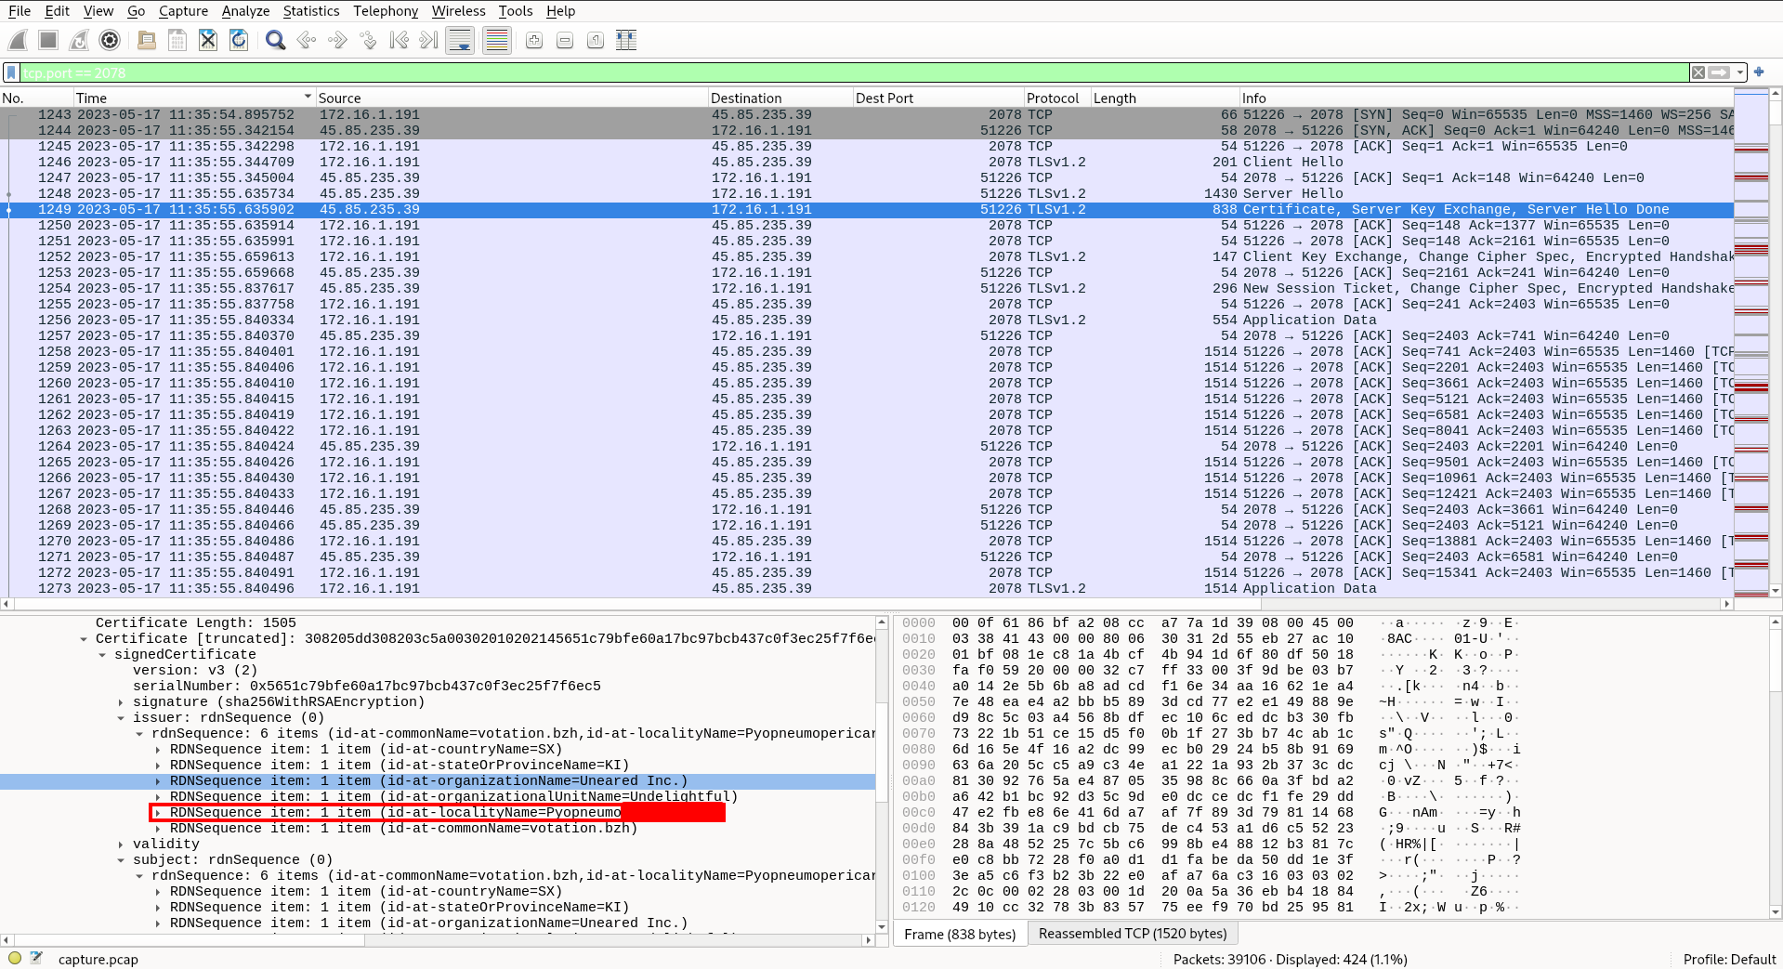1783x969 pixels.
Task: Collapse the issuer: rdnSequence node
Action: pyautogui.click(x=121, y=718)
